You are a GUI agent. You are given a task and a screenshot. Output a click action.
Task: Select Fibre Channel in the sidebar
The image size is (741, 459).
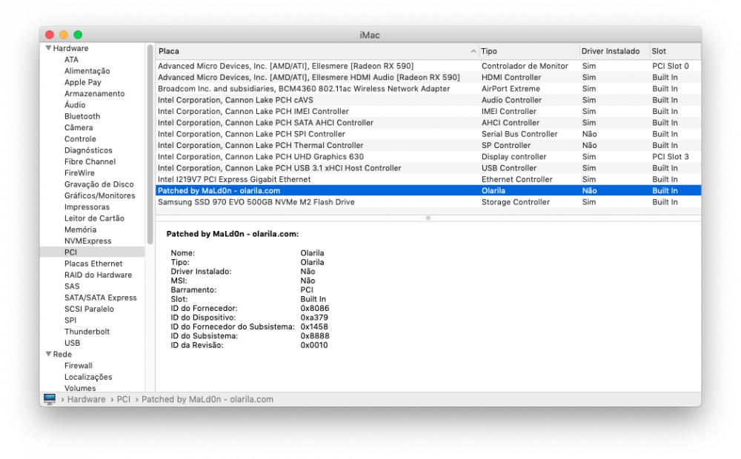[x=90, y=161]
